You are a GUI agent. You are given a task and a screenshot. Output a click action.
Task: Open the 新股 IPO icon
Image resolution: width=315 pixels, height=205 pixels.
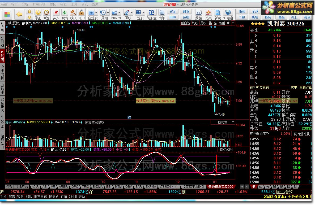click(217, 13)
